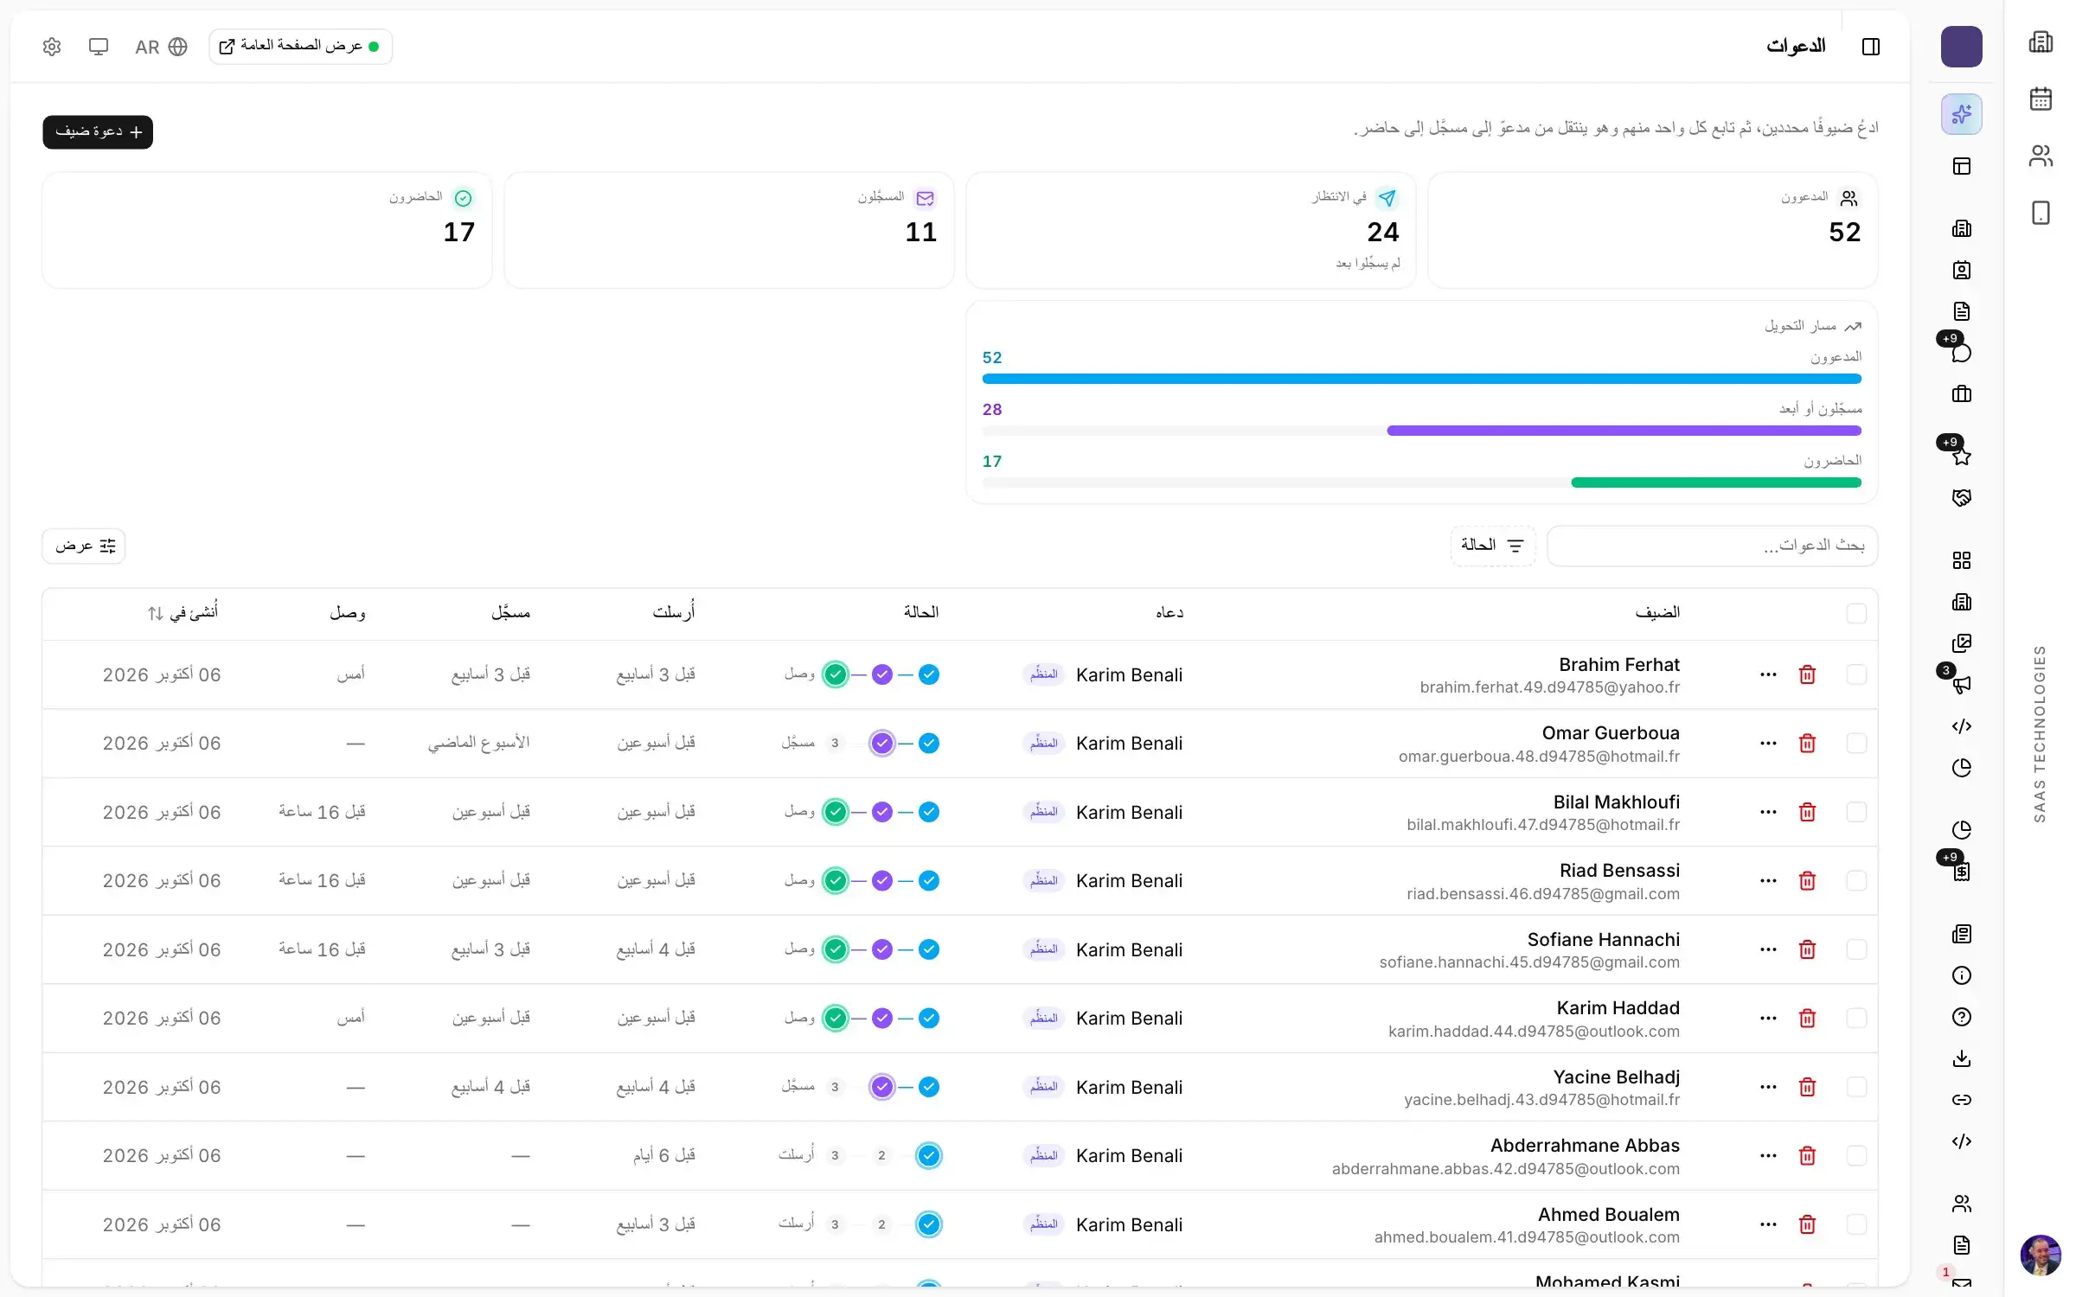Image resolution: width=2076 pixels, height=1297 pixels.
Task: Delete the Brahim Ferhat invitation via trash icon
Action: point(1807,674)
